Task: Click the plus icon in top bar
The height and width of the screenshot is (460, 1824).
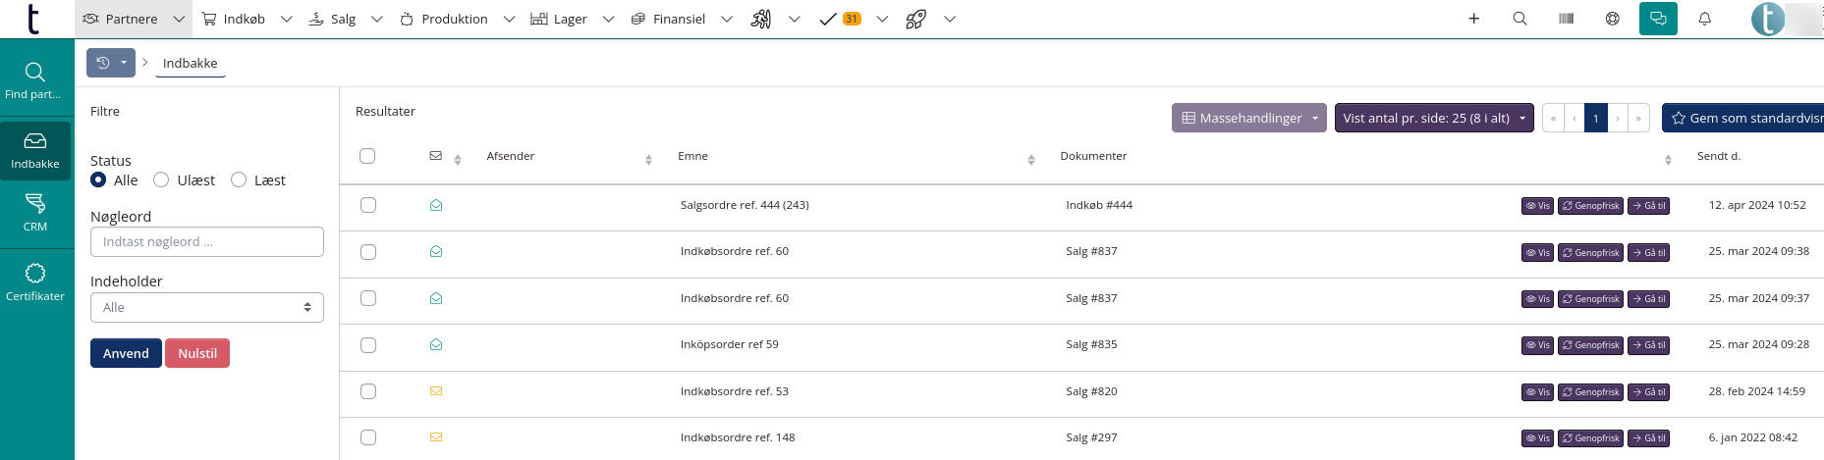Action: [x=1473, y=19]
